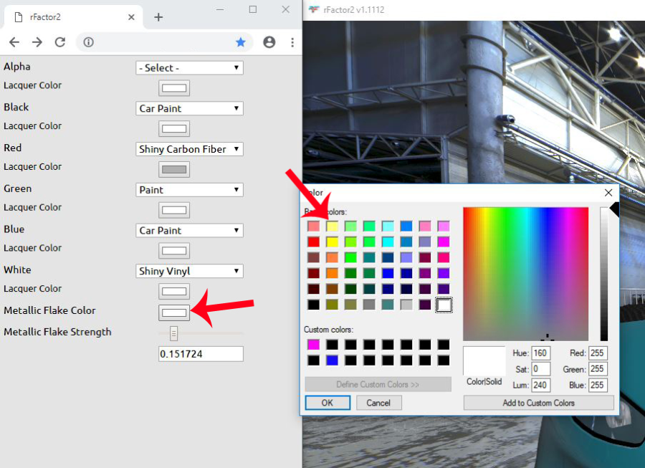
Task: Click the rFactor2 v1.1112 window title icon
Action: (314, 9)
